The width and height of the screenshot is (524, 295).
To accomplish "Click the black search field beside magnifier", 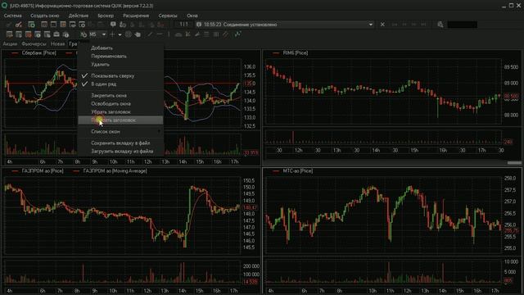I will tap(462, 25).
